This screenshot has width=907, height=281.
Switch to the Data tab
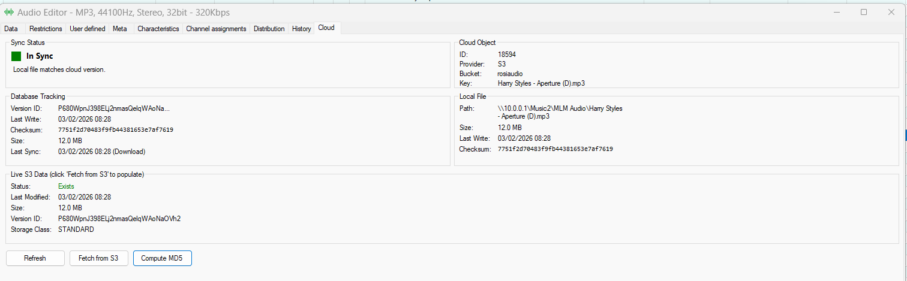[x=11, y=29]
